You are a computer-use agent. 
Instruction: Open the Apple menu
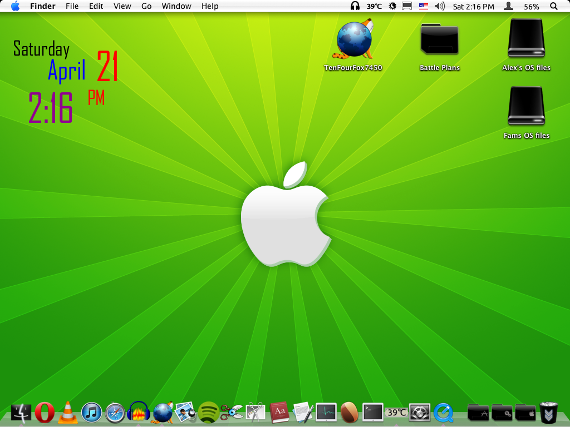point(15,6)
